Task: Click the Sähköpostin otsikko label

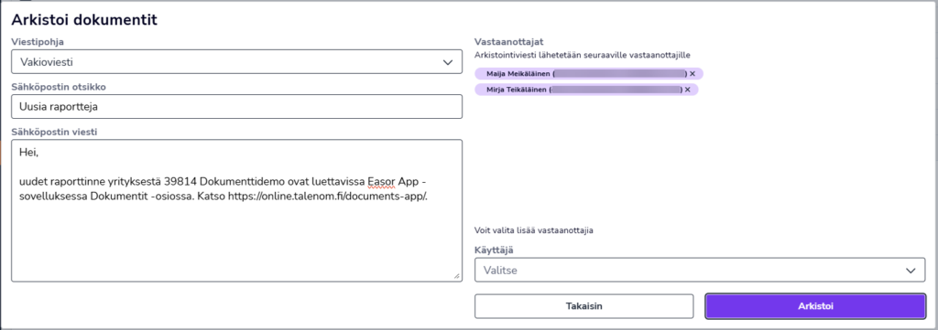Action: [x=59, y=87]
